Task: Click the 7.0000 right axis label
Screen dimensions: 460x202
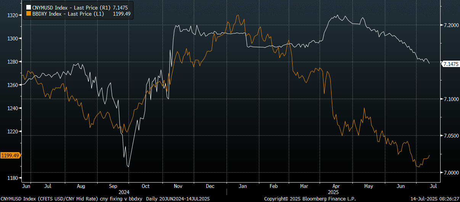Action: pyautogui.click(x=451, y=173)
